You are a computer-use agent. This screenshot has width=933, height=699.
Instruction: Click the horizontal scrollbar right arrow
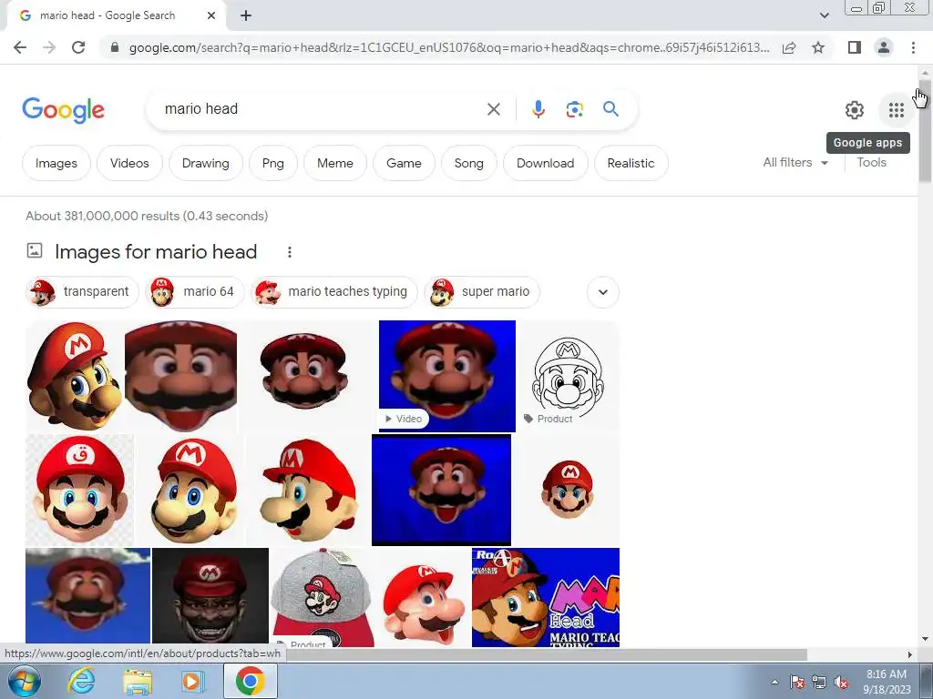[910, 654]
